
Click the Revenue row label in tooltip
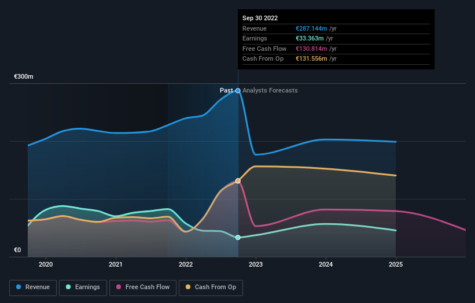click(255, 28)
